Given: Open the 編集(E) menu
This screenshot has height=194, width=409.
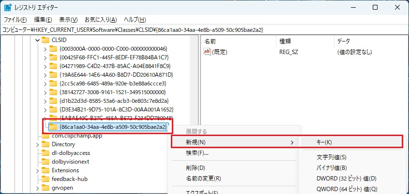Looking at the screenshot, I should click(x=43, y=20).
